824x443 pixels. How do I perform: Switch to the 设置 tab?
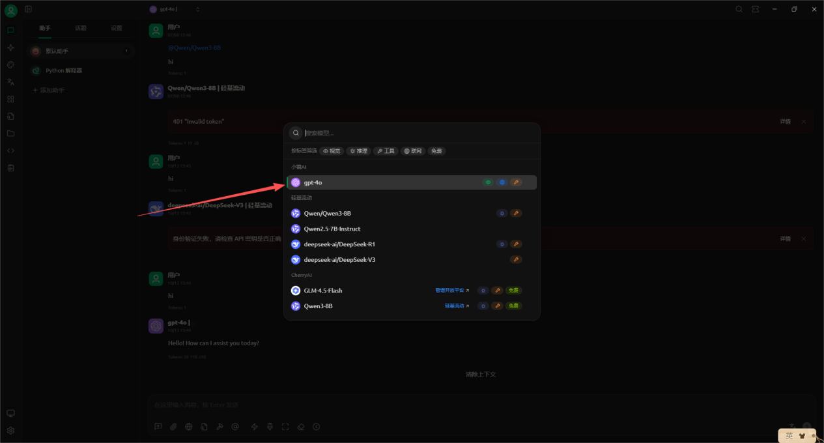coord(116,28)
